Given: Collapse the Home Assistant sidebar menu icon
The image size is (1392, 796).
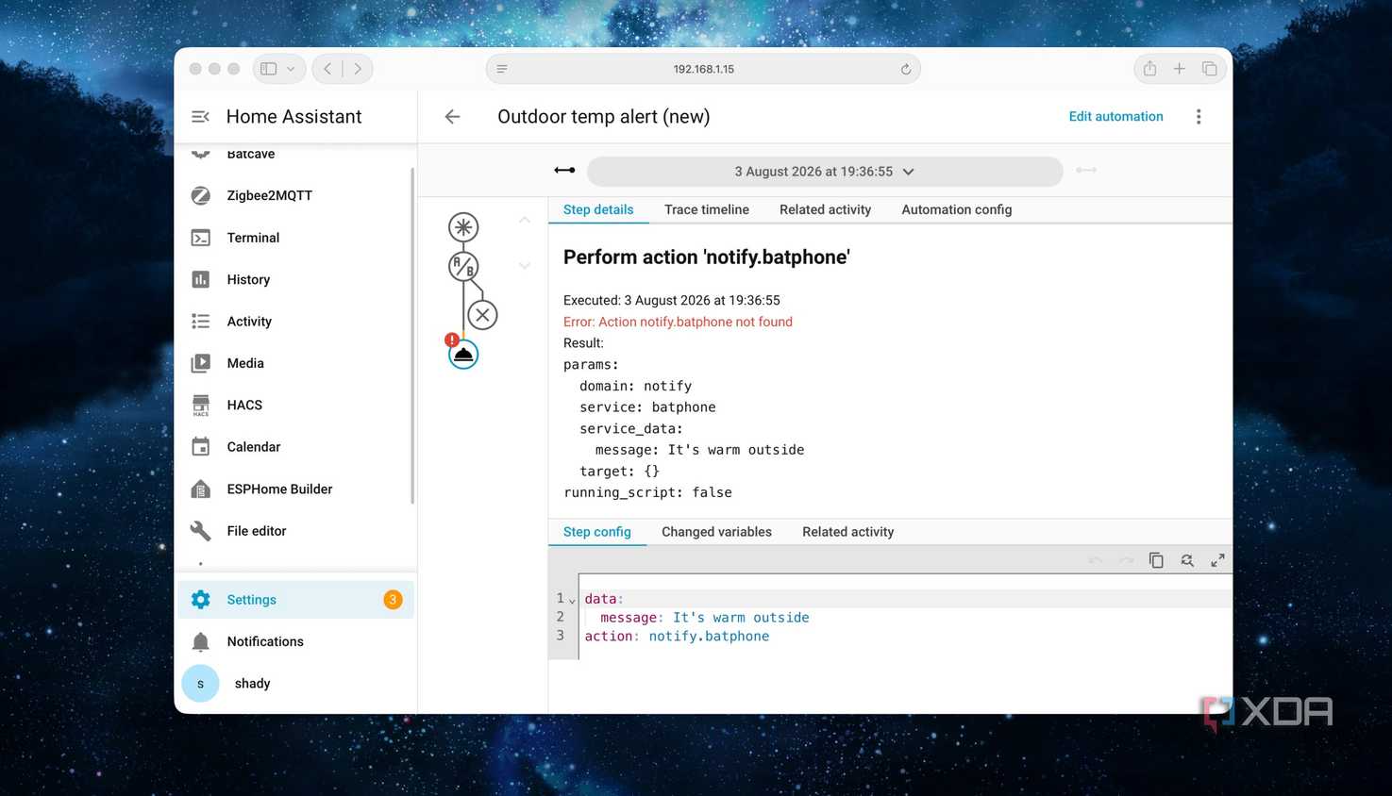Looking at the screenshot, I should click(x=200, y=117).
